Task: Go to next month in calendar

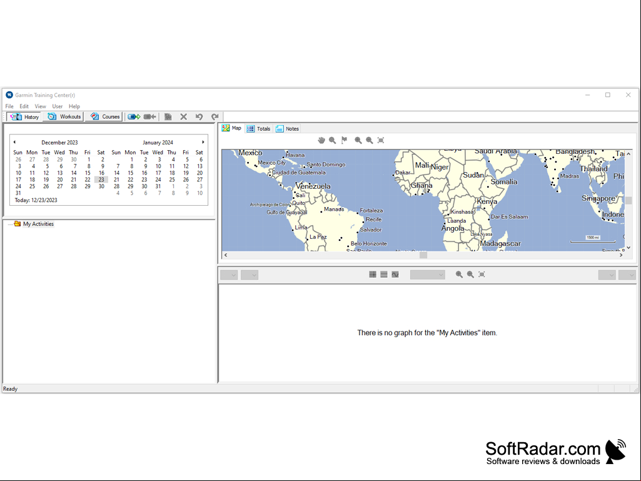Action: click(x=203, y=142)
